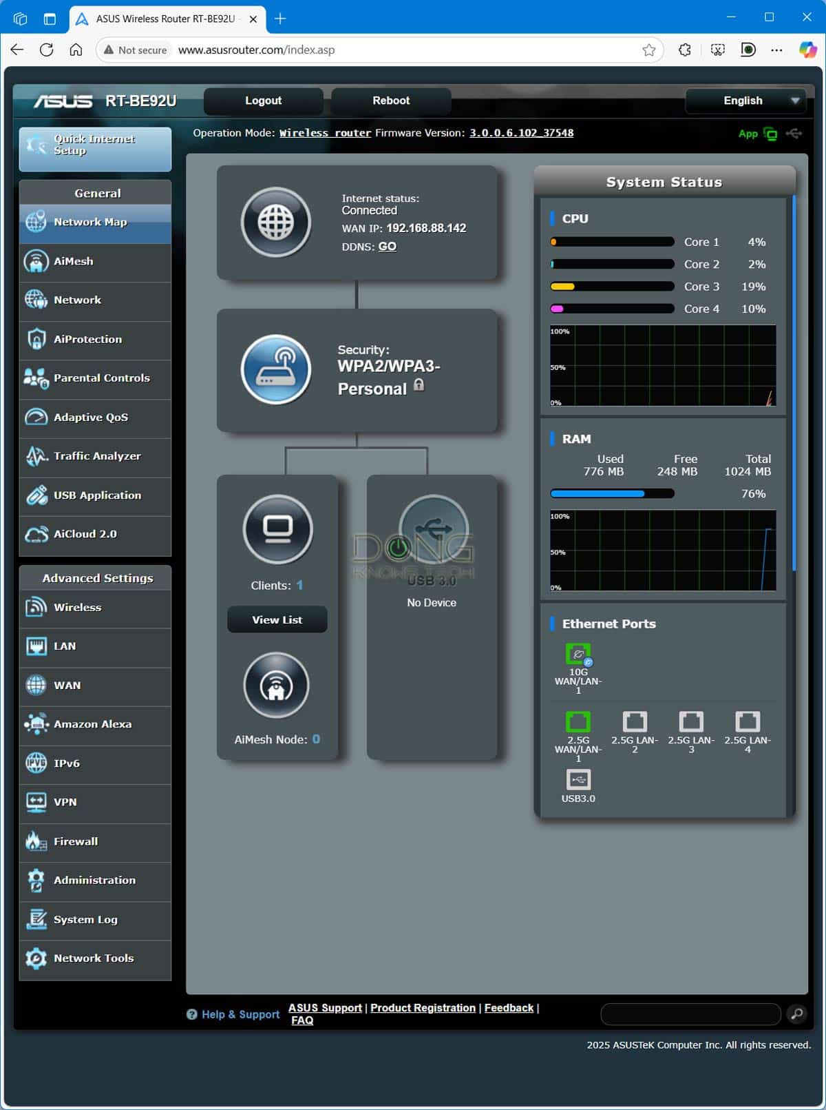Open tab actions menu icon in title bar
Screen dimensions: 826x1110
(x=50, y=19)
